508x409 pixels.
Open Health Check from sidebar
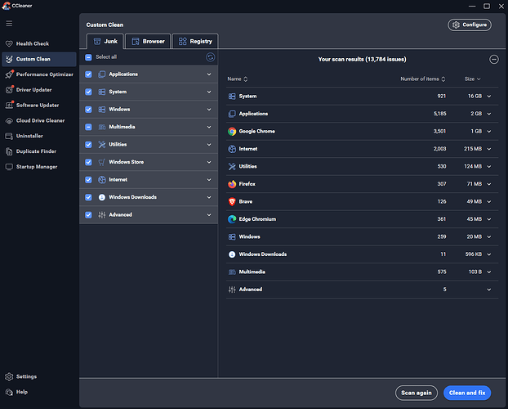(33, 43)
